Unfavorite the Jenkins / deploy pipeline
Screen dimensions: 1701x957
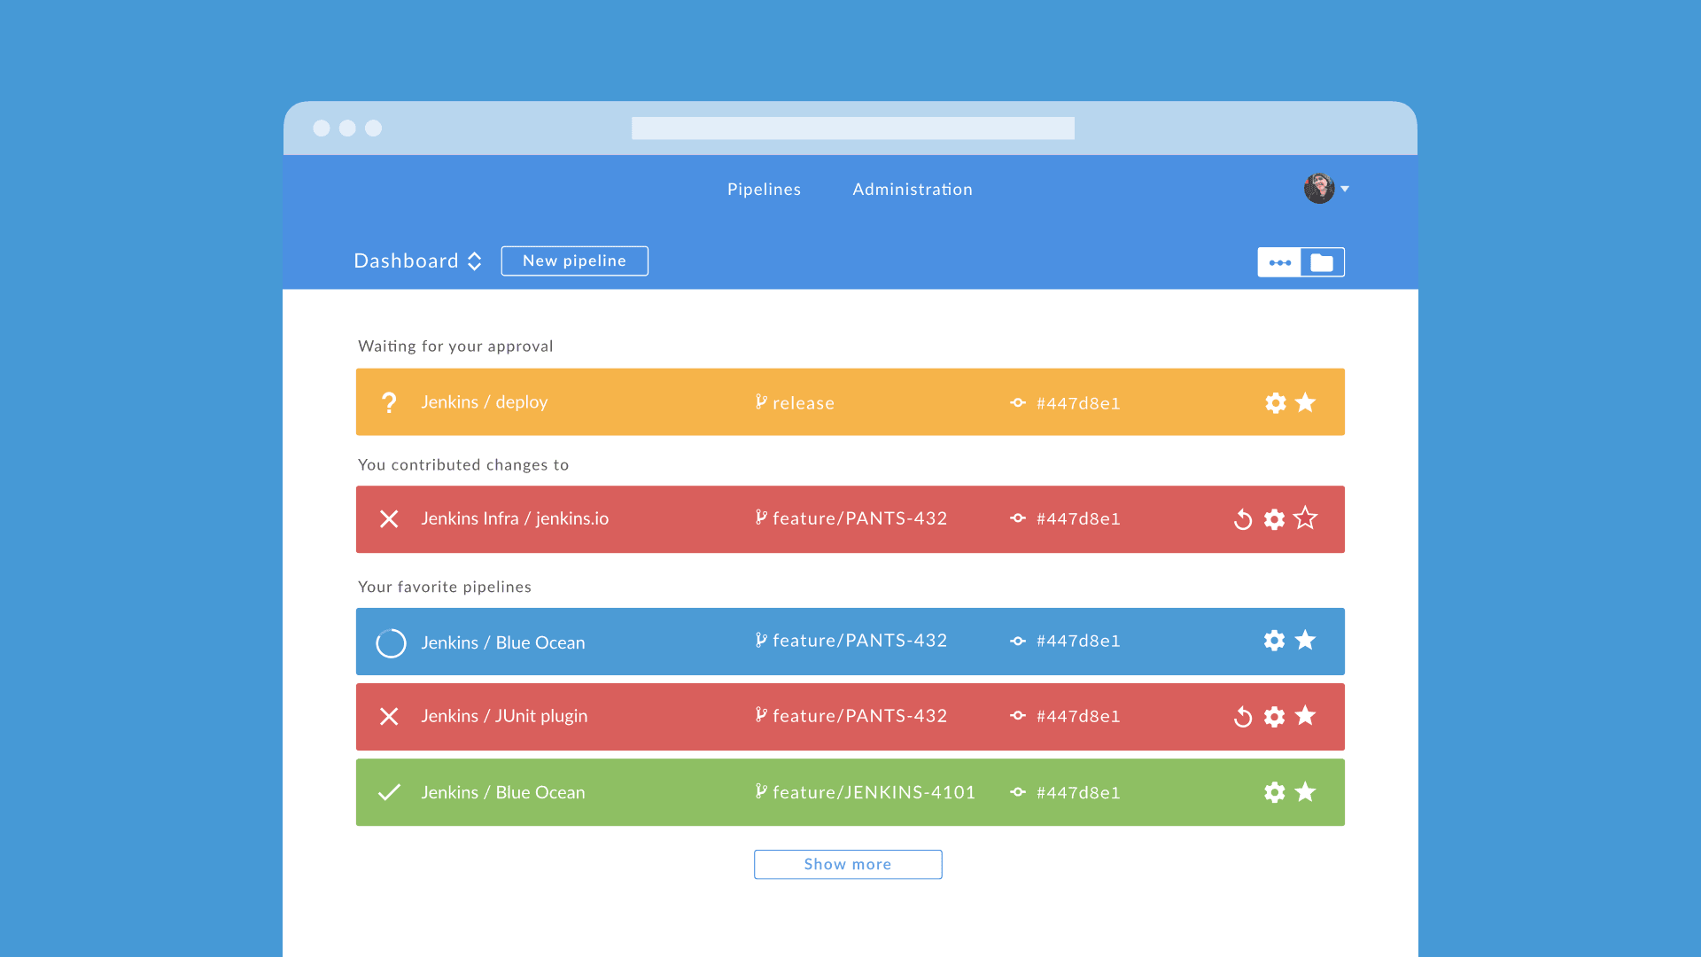tap(1305, 402)
